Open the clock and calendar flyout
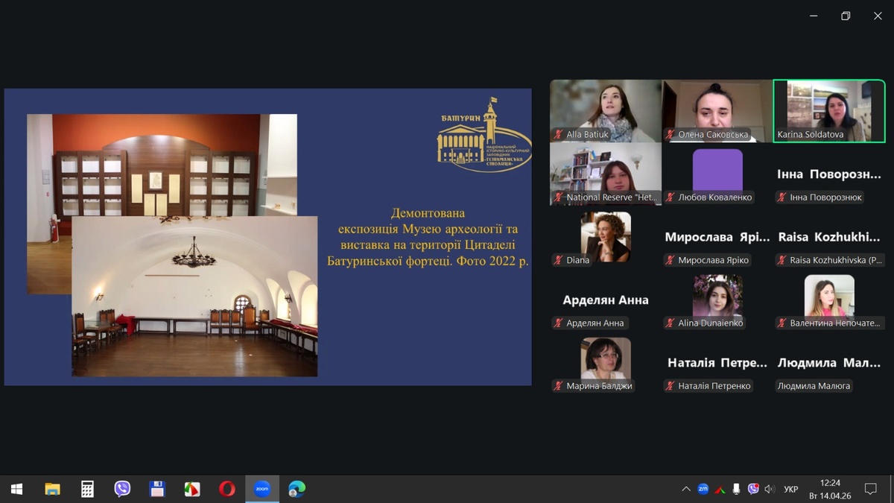Screen dimensions: 894x503 pyautogui.click(x=829, y=489)
